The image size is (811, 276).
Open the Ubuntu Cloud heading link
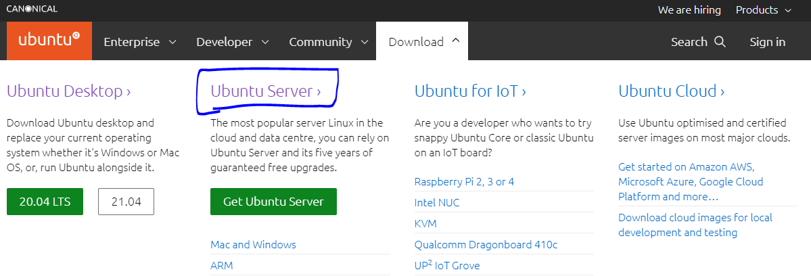pyautogui.click(x=672, y=91)
